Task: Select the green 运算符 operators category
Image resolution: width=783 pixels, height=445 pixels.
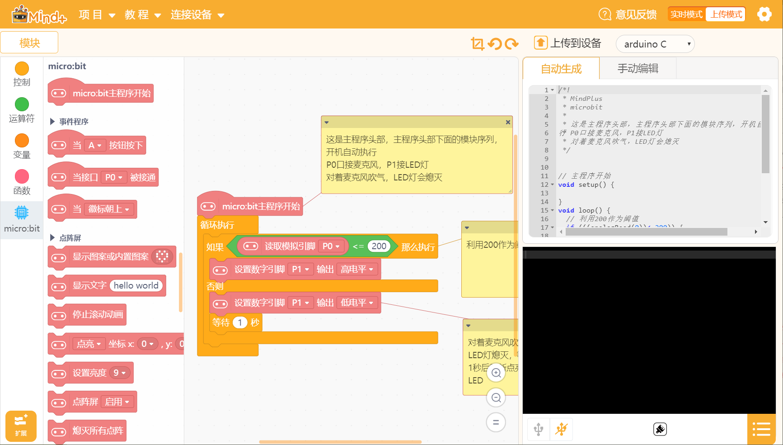Action: coord(22,110)
